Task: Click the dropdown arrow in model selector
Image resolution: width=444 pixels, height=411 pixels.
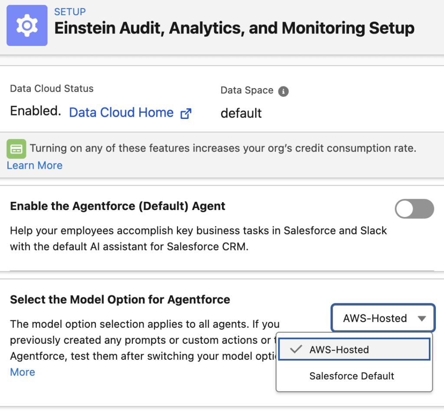Action: [422, 319]
